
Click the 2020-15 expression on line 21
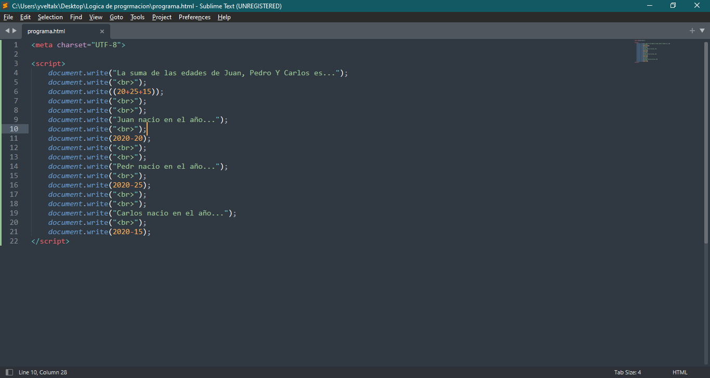[127, 232]
